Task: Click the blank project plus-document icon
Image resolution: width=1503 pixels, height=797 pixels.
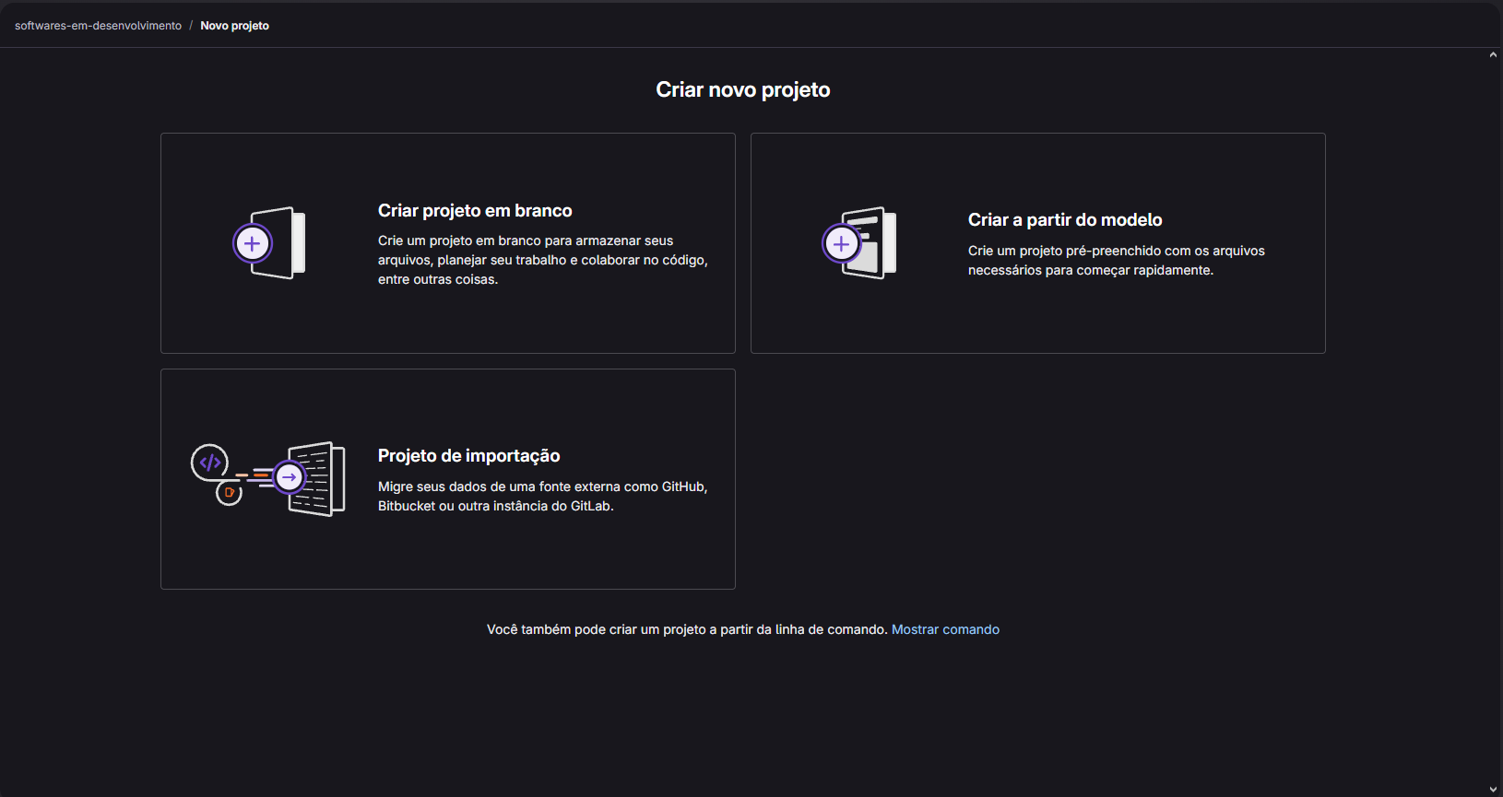Action: [x=269, y=243]
